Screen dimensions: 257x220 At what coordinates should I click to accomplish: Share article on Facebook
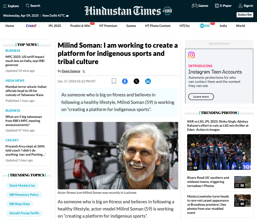pos(125,81)
